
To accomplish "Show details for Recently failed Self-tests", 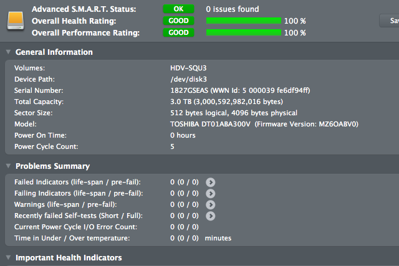I will pyautogui.click(x=211, y=216).
